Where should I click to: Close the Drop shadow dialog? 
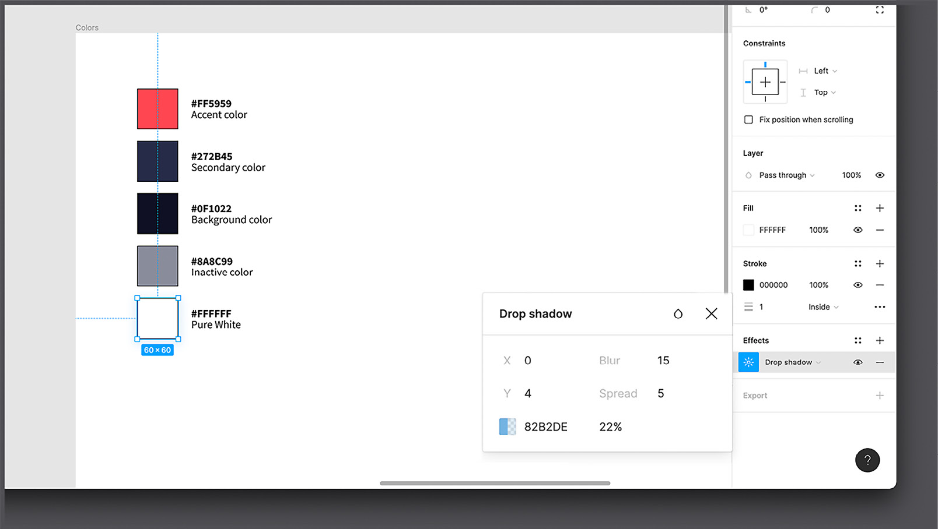[x=711, y=313]
